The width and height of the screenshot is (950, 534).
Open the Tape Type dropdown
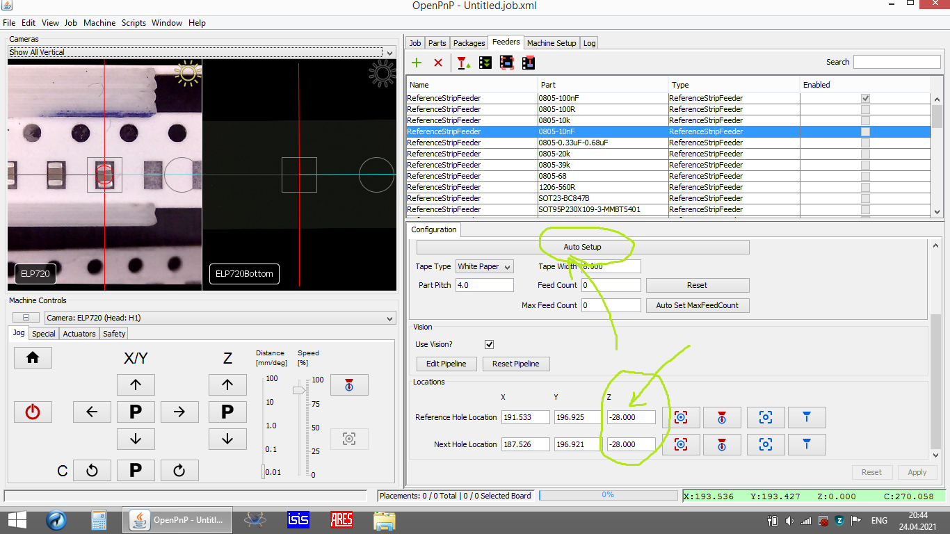click(485, 266)
